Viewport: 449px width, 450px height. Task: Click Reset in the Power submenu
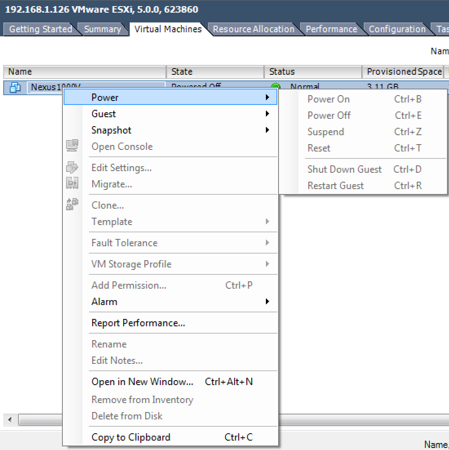tap(363, 148)
